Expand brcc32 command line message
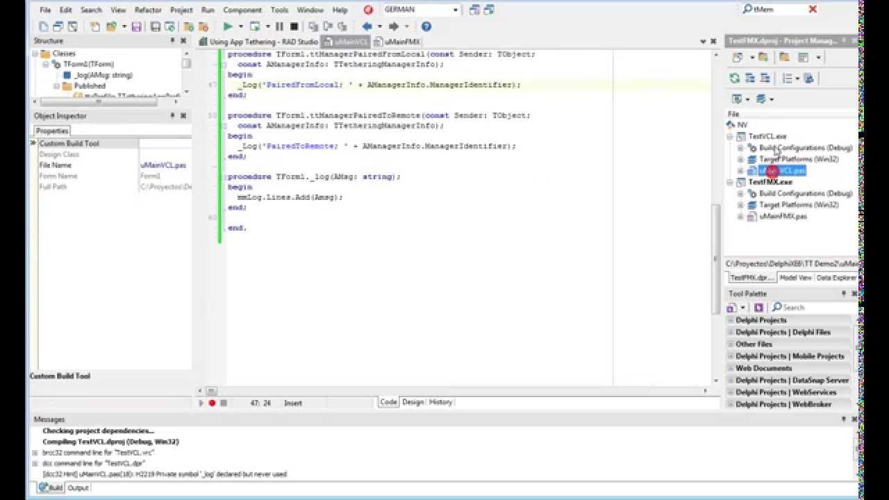This screenshot has height=500, width=889. tap(35, 452)
